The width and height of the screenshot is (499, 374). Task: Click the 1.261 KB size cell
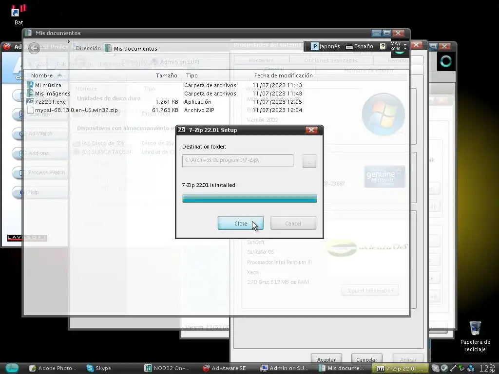point(167,101)
